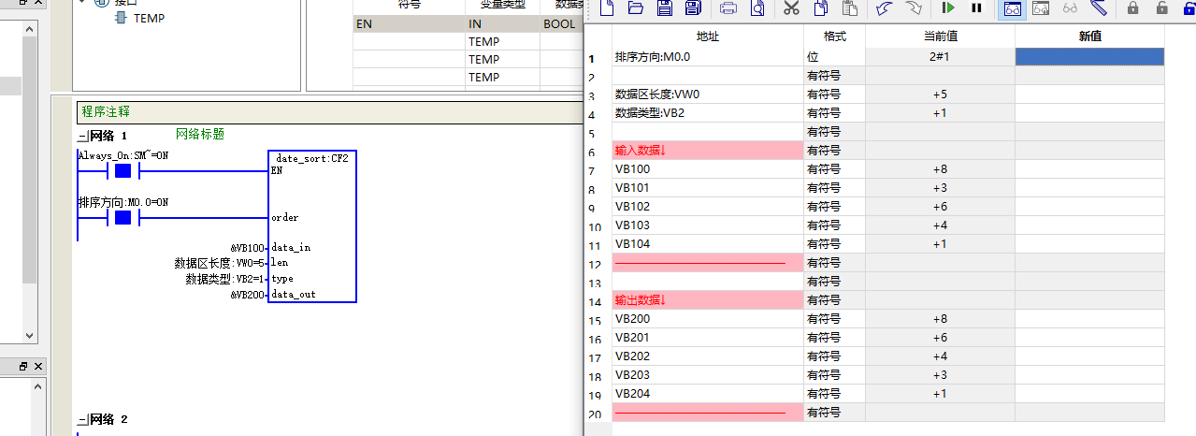The width and height of the screenshot is (1196, 436).
Task: Click the Cut scissors icon
Action: pyautogui.click(x=791, y=8)
